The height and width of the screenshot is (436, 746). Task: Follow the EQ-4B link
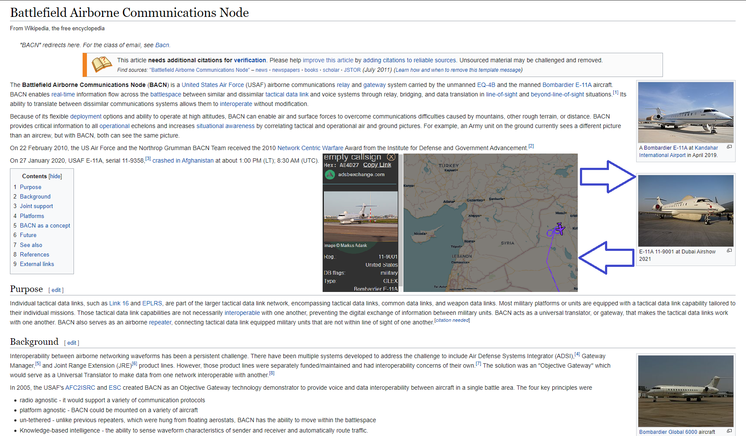click(486, 85)
